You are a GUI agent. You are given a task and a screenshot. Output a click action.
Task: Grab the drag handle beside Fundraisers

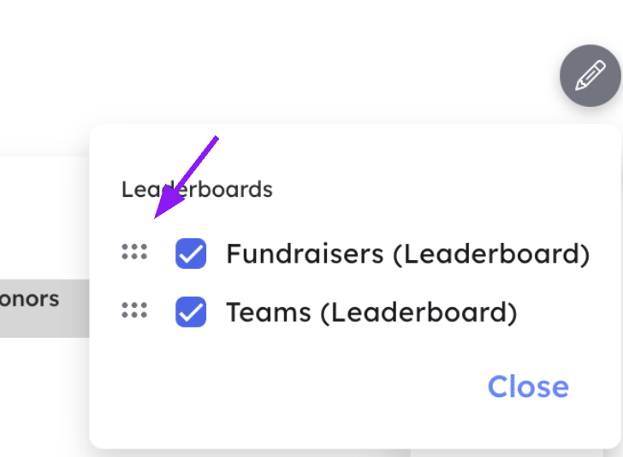134,252
